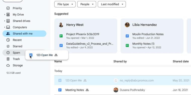Expand the My Drive tree

tap(5, 14)
